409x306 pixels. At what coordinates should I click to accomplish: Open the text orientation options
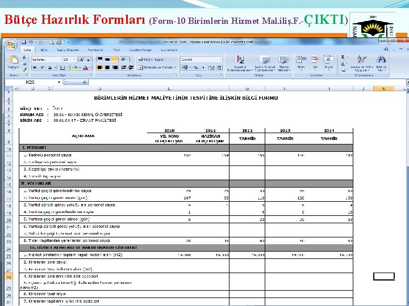tap(124, 59)
